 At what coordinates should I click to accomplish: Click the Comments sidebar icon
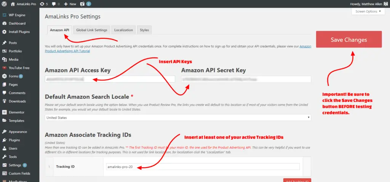[x=4, y=93]
